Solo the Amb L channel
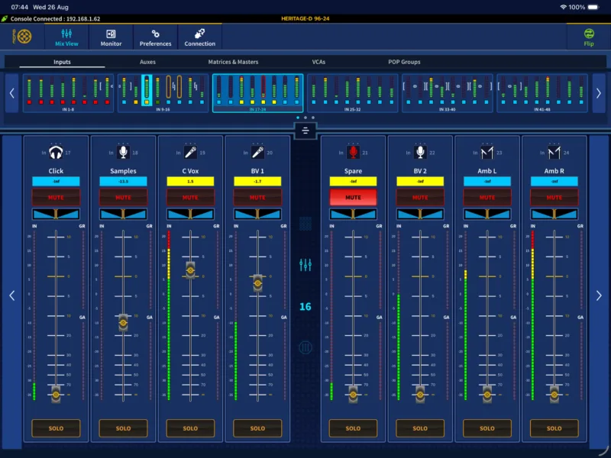 487,428
